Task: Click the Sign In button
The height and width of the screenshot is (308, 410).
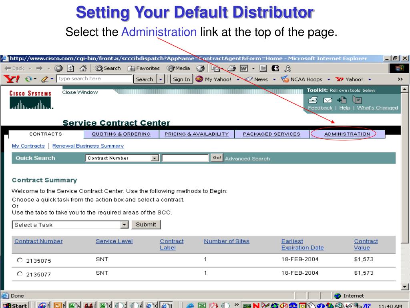Action: 181,79
